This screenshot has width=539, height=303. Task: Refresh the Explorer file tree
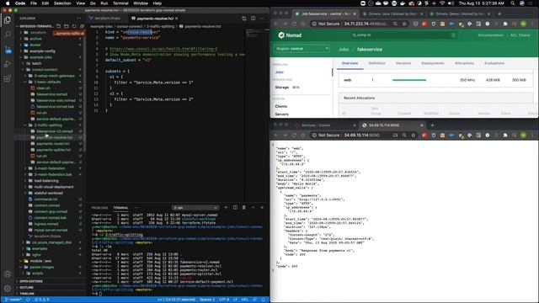(x=74, y=26)
